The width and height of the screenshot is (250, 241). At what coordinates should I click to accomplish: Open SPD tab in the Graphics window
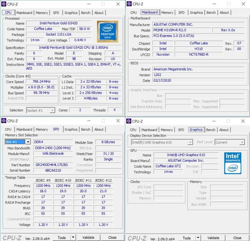(x=181, y=130)
